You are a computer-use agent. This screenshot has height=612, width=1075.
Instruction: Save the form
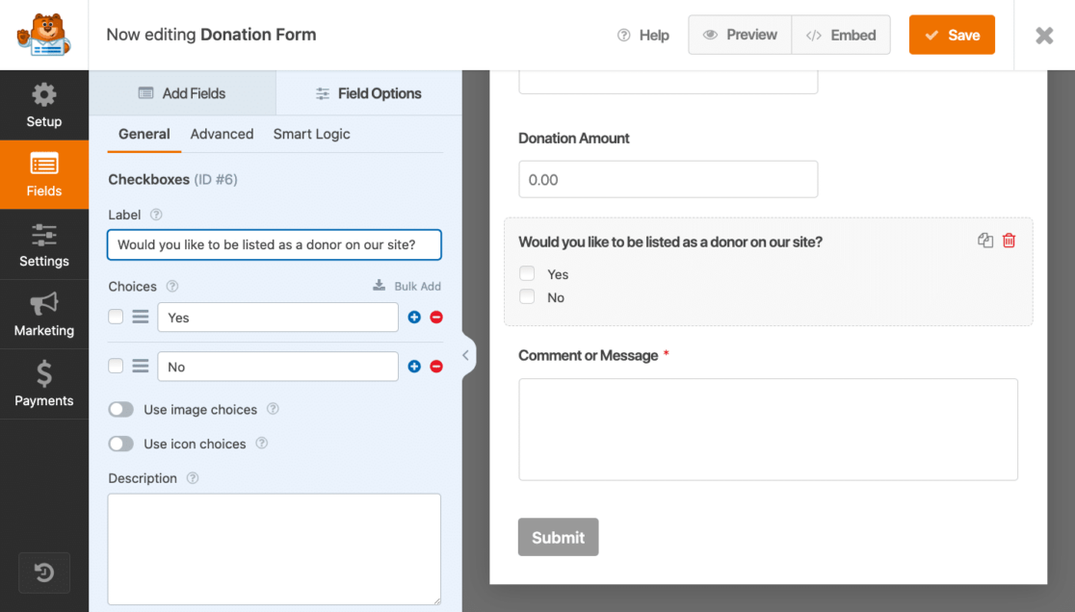pos(952,35)
